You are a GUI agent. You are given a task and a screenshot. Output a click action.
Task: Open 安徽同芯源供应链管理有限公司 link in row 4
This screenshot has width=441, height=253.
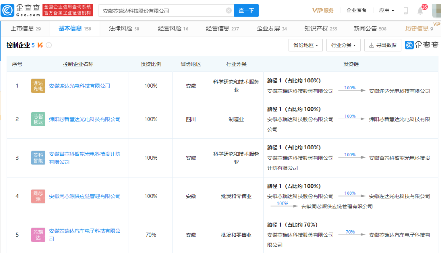(85, 196)
